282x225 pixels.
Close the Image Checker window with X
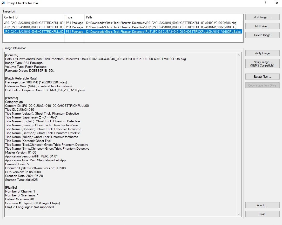(277, 3)
